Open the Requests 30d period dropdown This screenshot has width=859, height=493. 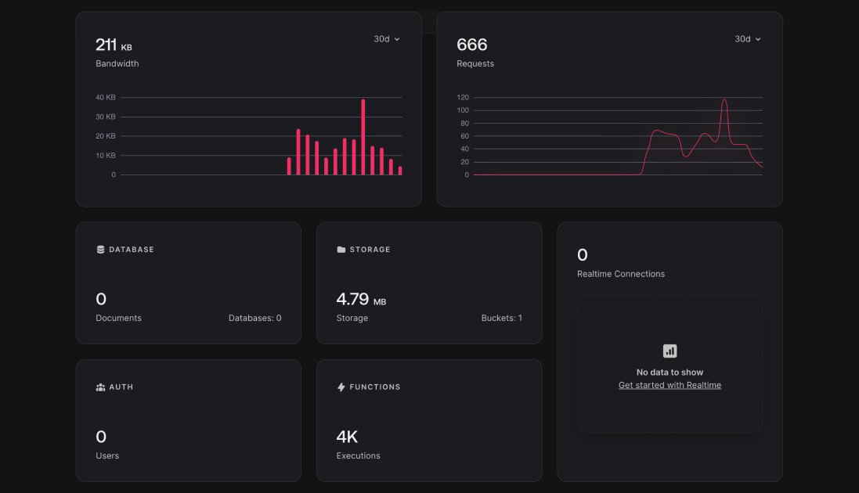coord(747,39)
